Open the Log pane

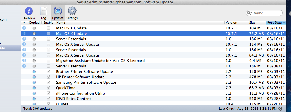[43, 13]
